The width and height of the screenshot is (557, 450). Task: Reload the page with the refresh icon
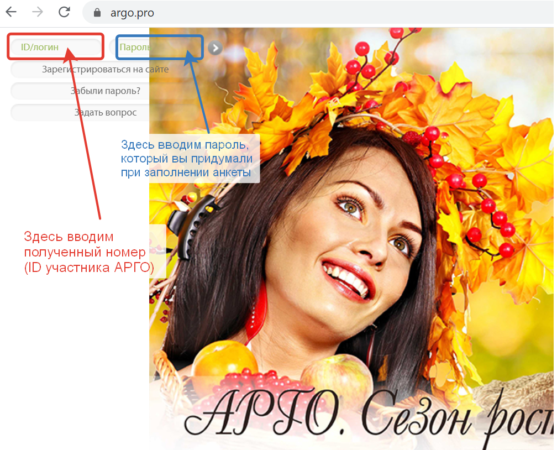pos(64,12)
